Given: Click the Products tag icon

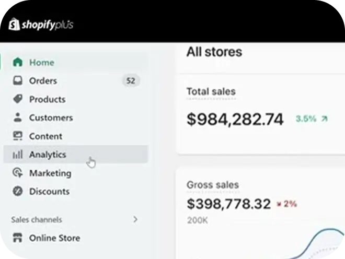Looking at the screenshot, I should pos(18,99).
